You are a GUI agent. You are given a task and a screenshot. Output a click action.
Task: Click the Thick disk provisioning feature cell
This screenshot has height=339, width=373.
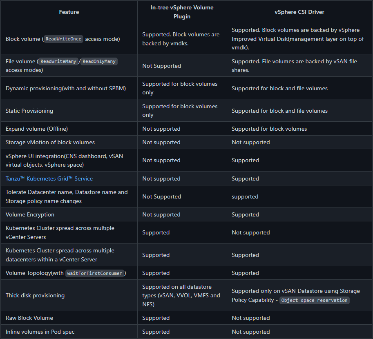tap(35, 295)
